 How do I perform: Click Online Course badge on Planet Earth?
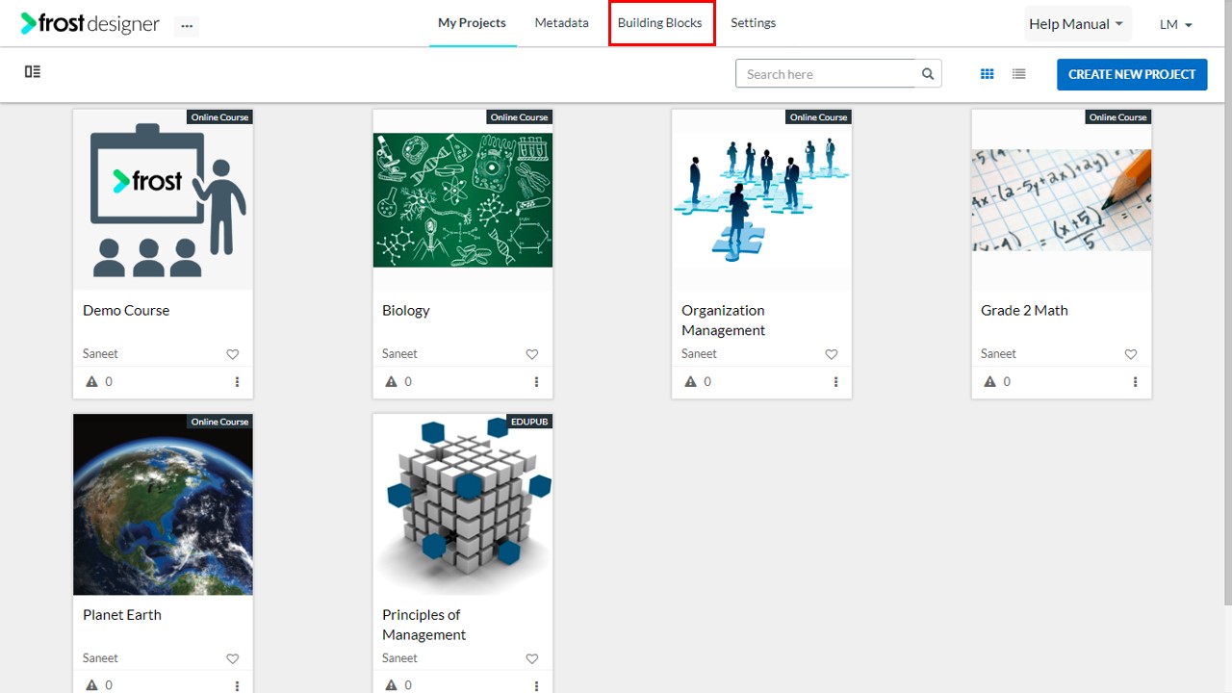point(219,422)
